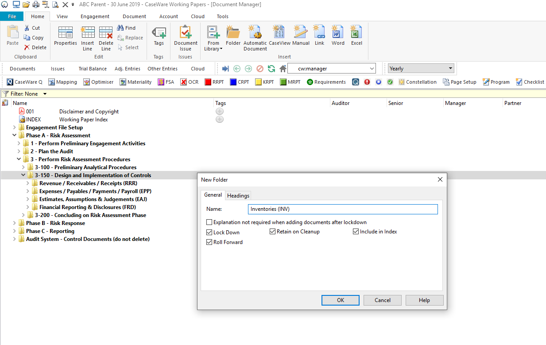Click the Copy command
546x345 pixels.
click(34, 38)
